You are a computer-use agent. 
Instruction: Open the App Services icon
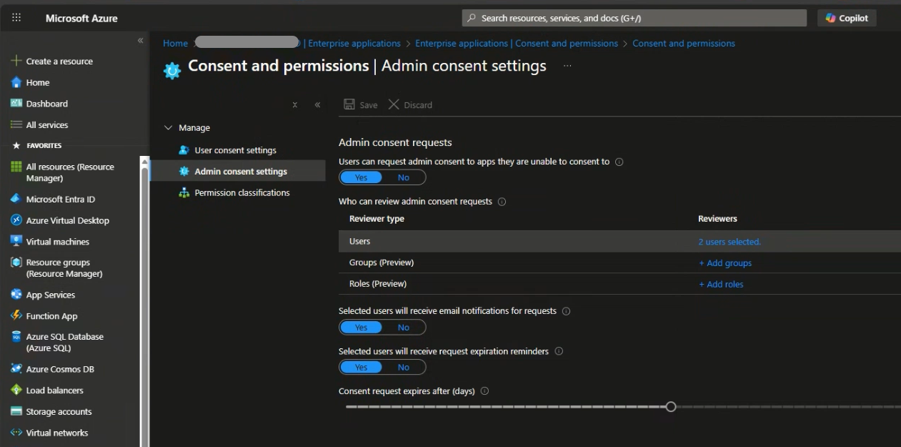(16, 294)
